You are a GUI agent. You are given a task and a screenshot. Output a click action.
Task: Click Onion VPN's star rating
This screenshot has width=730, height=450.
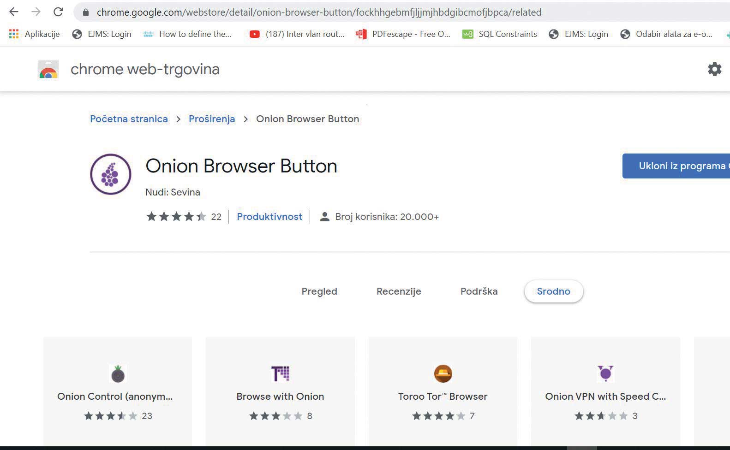(x=601, y=416)
